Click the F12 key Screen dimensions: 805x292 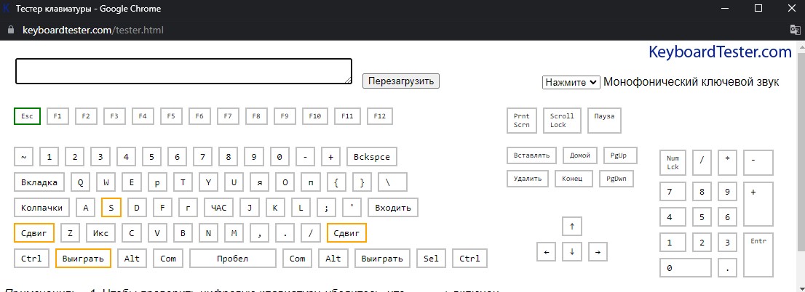point(379,116)
